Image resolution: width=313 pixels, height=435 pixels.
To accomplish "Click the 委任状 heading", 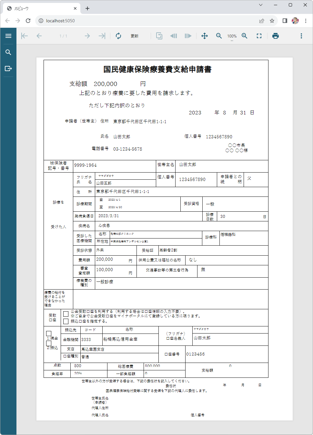I will coord(171,386).
